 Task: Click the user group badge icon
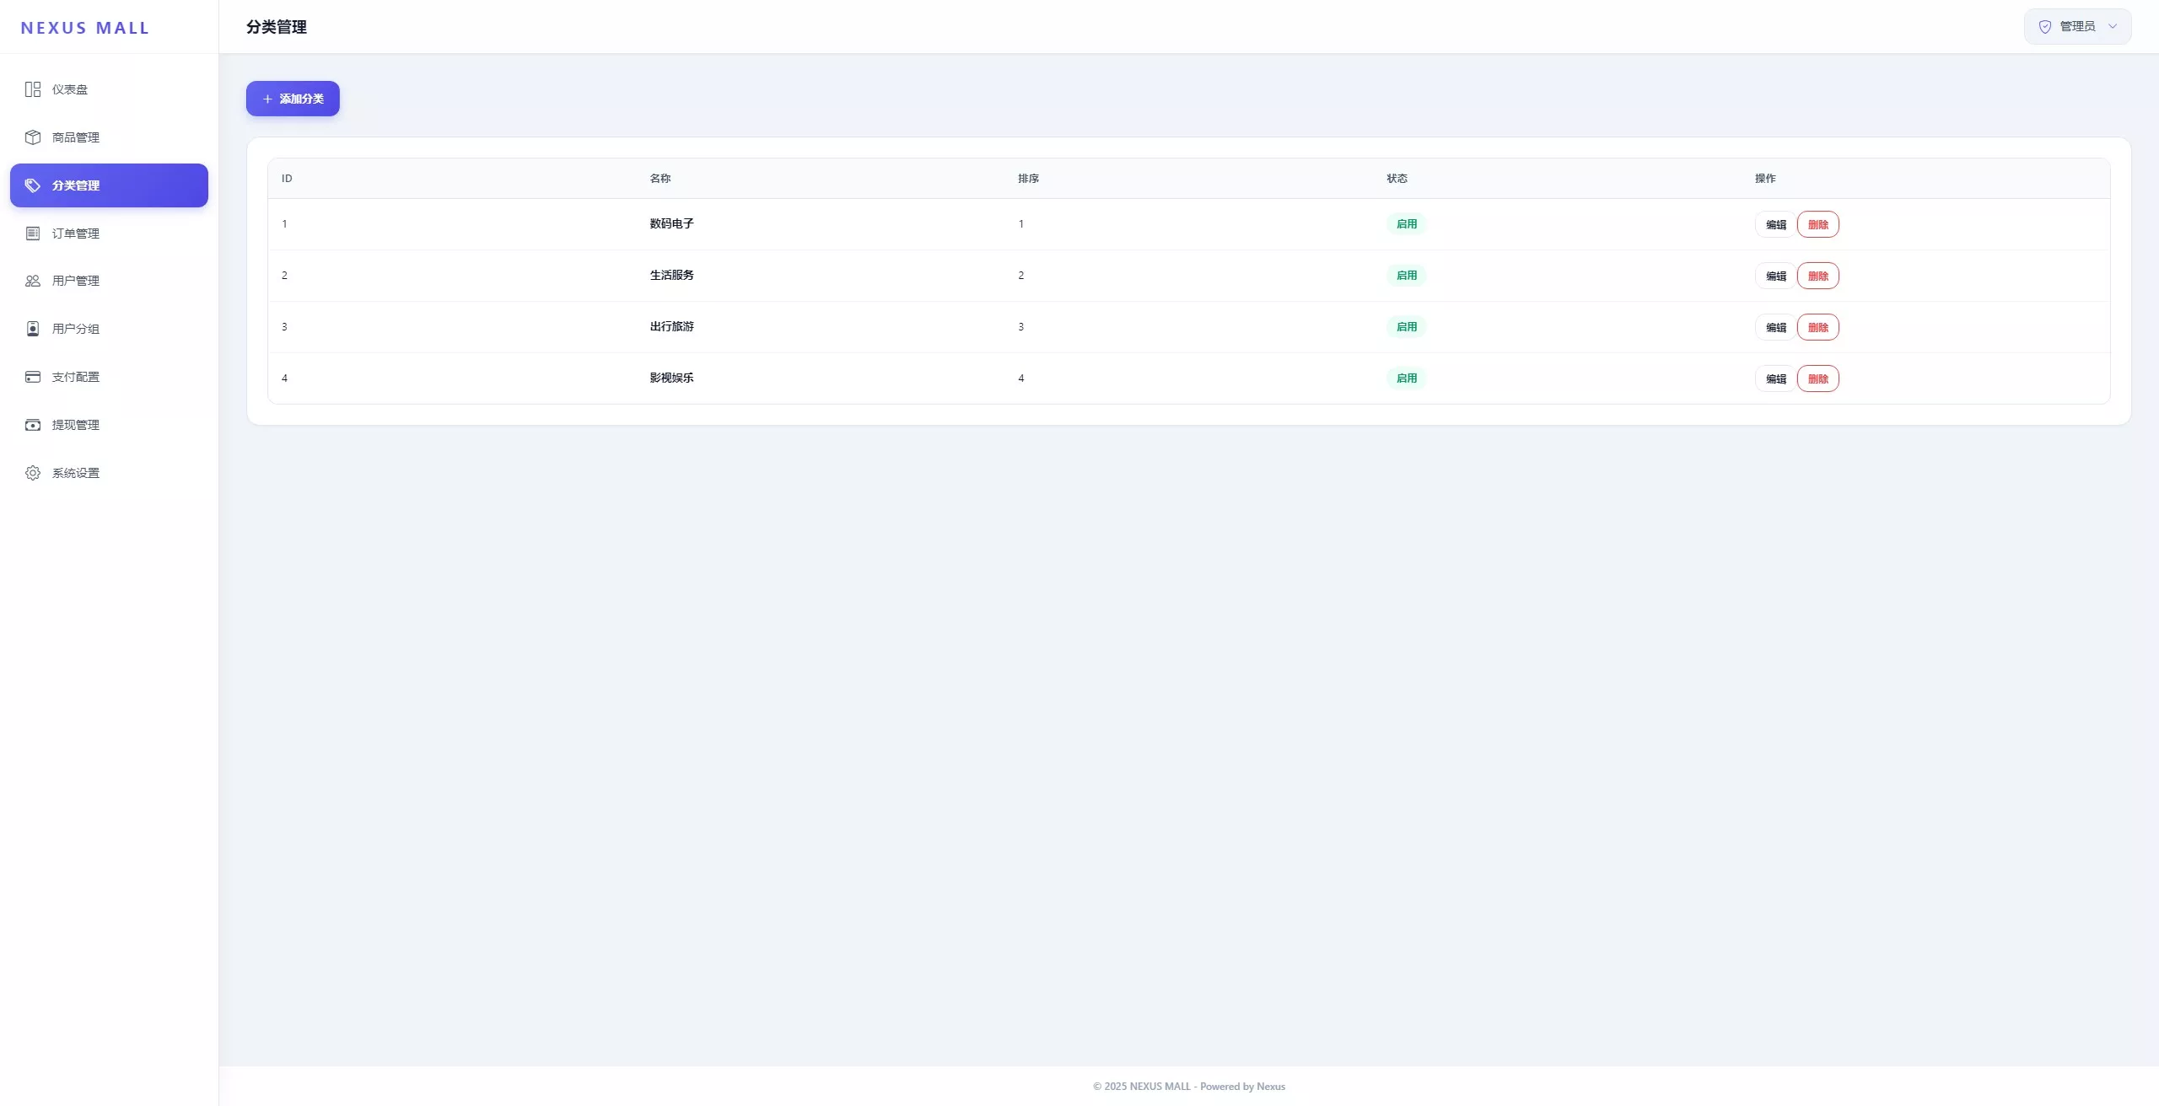tap(33, 329)
